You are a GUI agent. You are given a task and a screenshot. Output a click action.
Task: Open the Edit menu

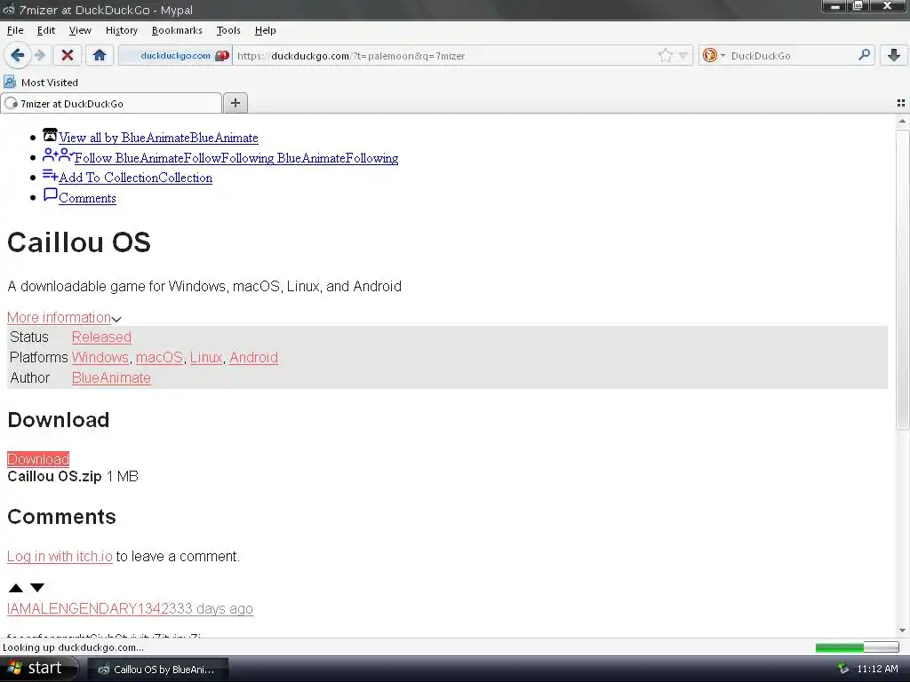pyautogui.click(x=46, y=30)
